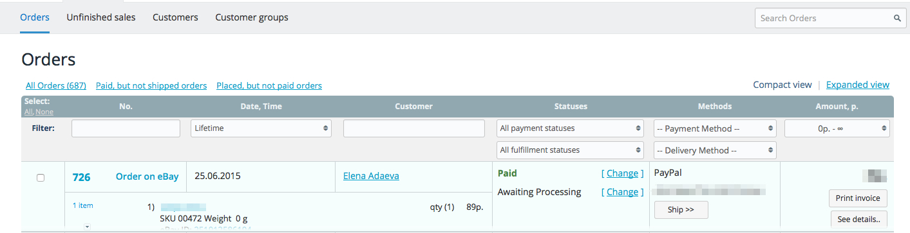Screen dimensions: 910x233
Task: Expand the small arrow under 1 item
Action: (87, 227)
